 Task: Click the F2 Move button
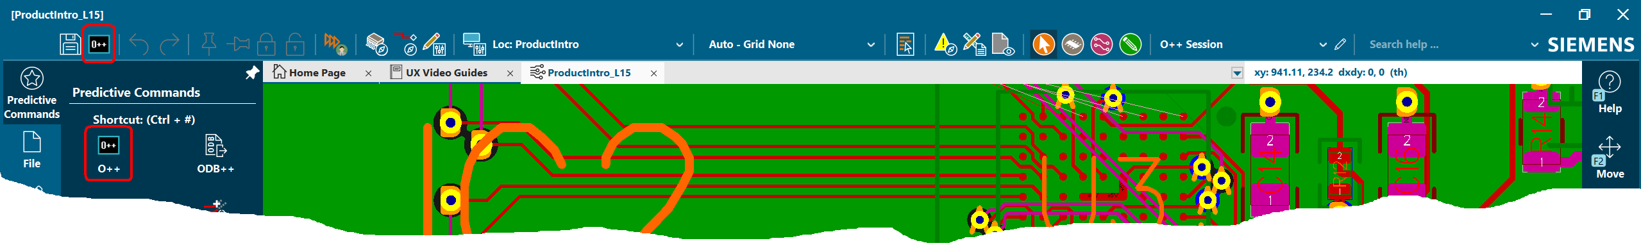(x=1610, y=158)
